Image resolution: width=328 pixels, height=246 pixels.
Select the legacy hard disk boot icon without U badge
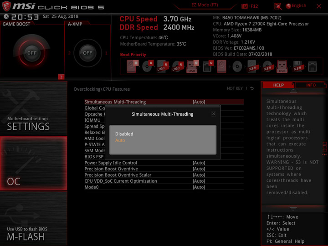point(221,67)
